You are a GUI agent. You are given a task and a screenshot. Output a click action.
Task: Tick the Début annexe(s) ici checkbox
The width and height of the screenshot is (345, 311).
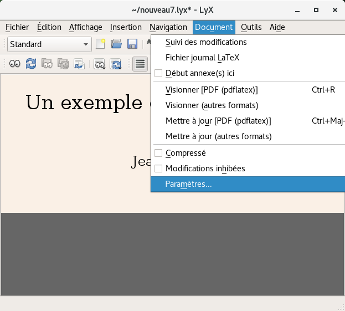pyautogui.click(x=158, y=73)
